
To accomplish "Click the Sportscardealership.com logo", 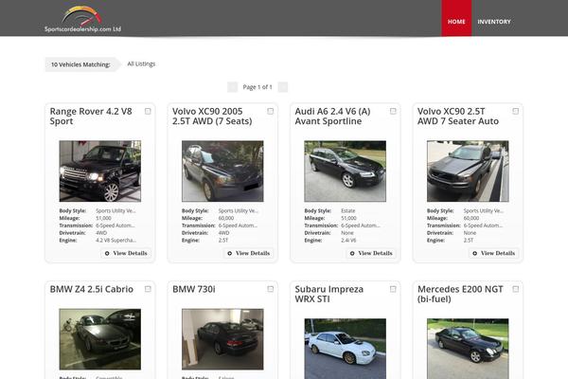I will pyautogui.click(x=82, y=19).
